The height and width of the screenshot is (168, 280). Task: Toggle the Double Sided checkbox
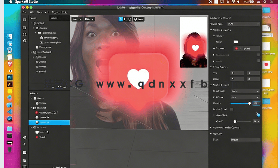(x=232, y=109)
